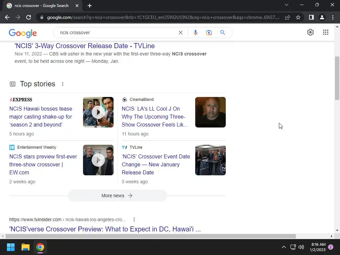Play the Express NCIS Hawaii video thumbnail
Image resolution: width=340 pixels, height=255 pixels.
[98, 112]
